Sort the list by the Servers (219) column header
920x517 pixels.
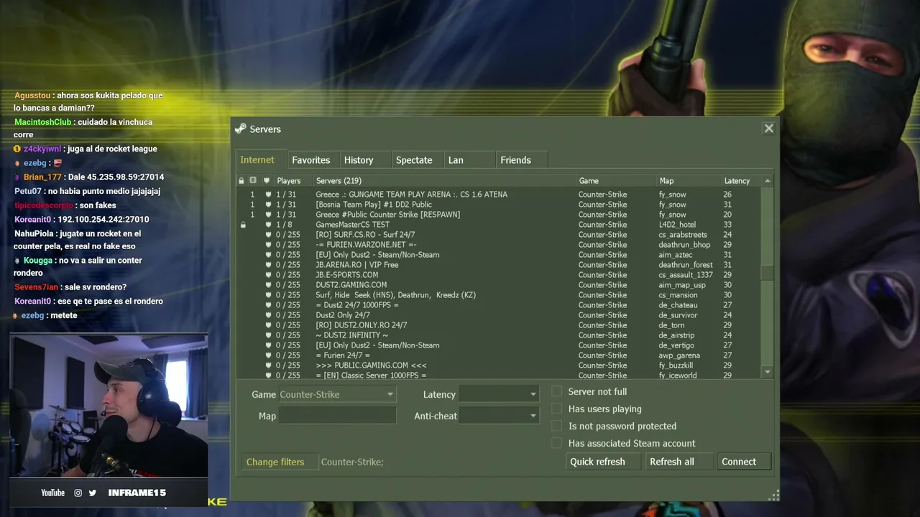tap(445, 181)
